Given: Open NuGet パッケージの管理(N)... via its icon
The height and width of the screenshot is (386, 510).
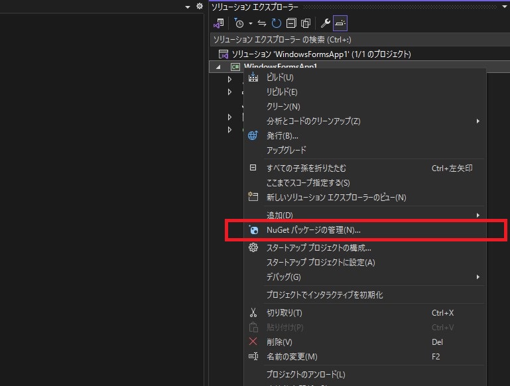Looking at the screenshot, I should (253, 230).
